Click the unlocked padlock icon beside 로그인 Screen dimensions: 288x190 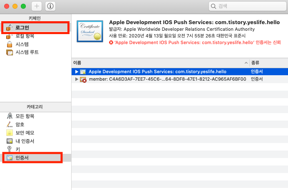(9, 27)
